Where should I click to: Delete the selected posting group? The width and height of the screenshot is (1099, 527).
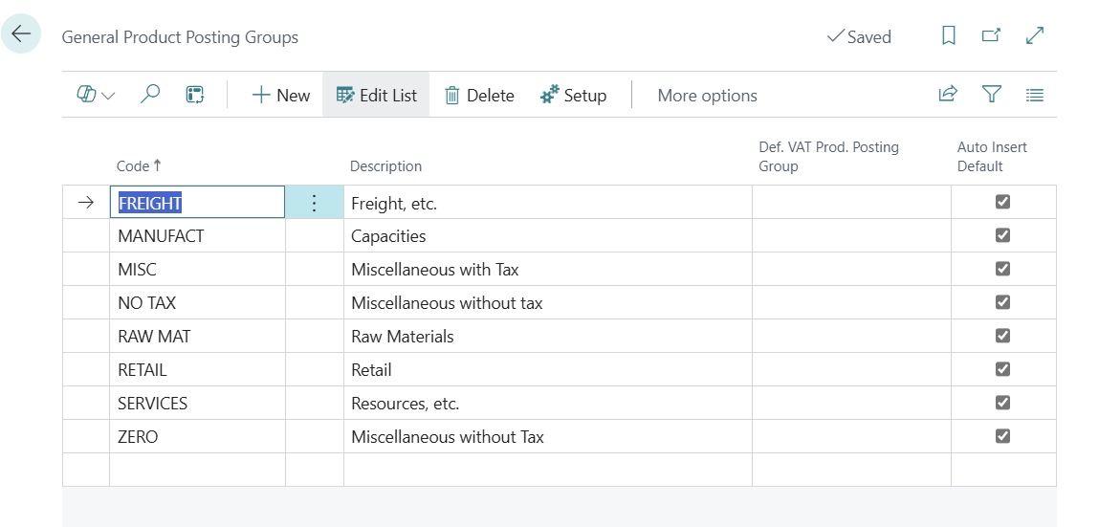tap(479, 96)
